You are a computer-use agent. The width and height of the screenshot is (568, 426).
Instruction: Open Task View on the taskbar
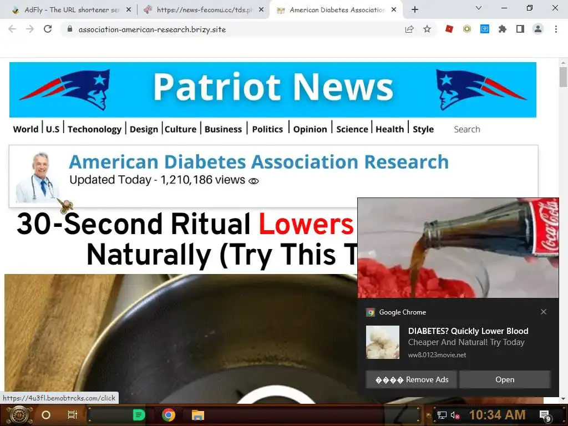tap(73, 415)
